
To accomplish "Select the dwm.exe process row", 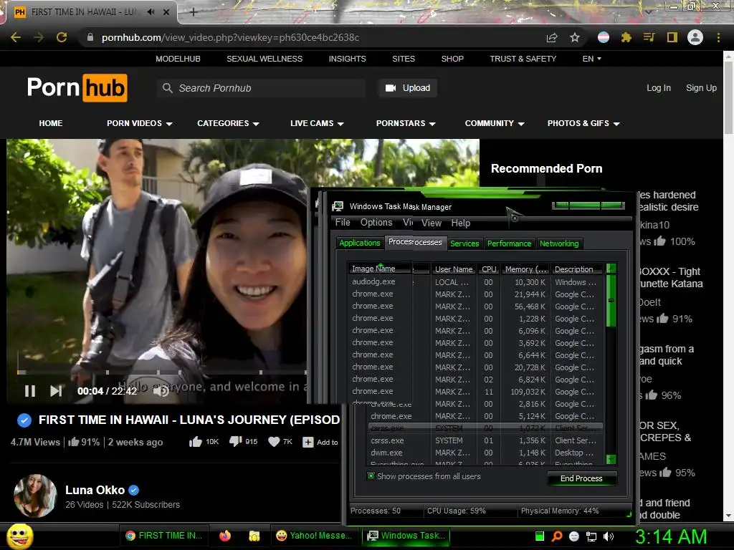I will 485,453.
